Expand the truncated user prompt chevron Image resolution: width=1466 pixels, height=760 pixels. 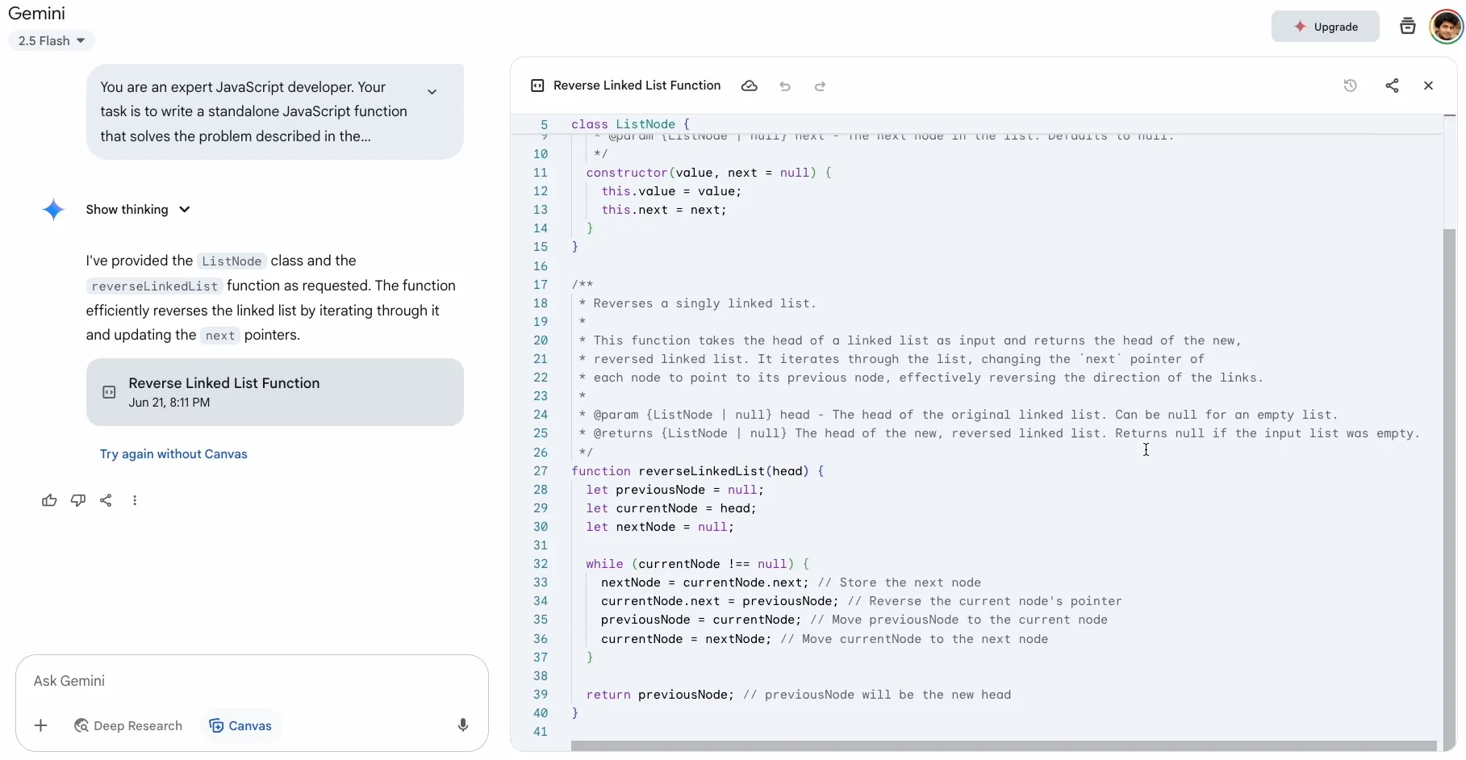coord(432,91)
